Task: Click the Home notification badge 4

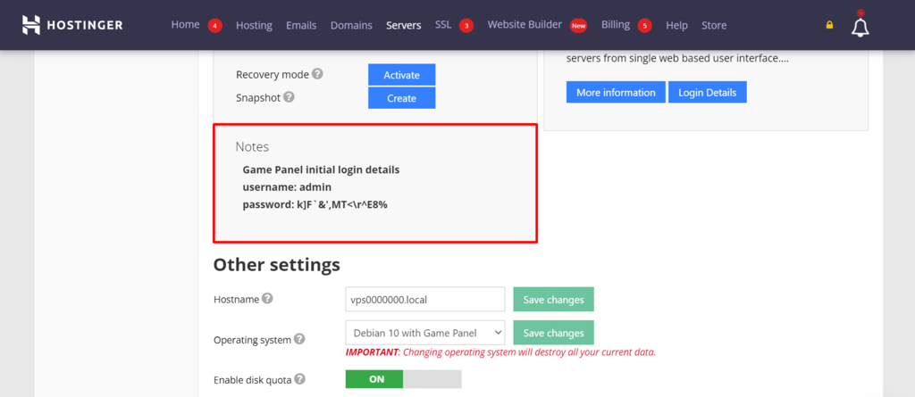Action: [214, 26]
